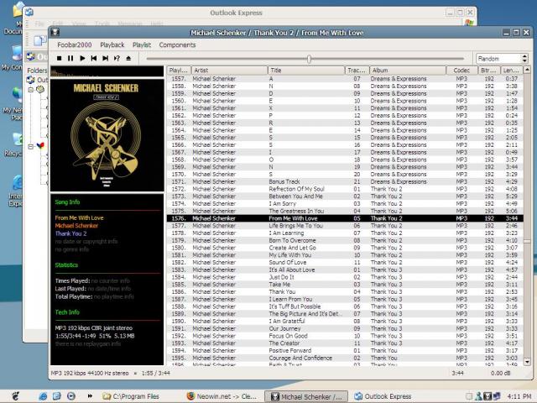Launch Windows Media Player from quick launch
Image resolution: width=537 pixels, height=403 pixels.
pyautogui.click(x=70, y=396)
